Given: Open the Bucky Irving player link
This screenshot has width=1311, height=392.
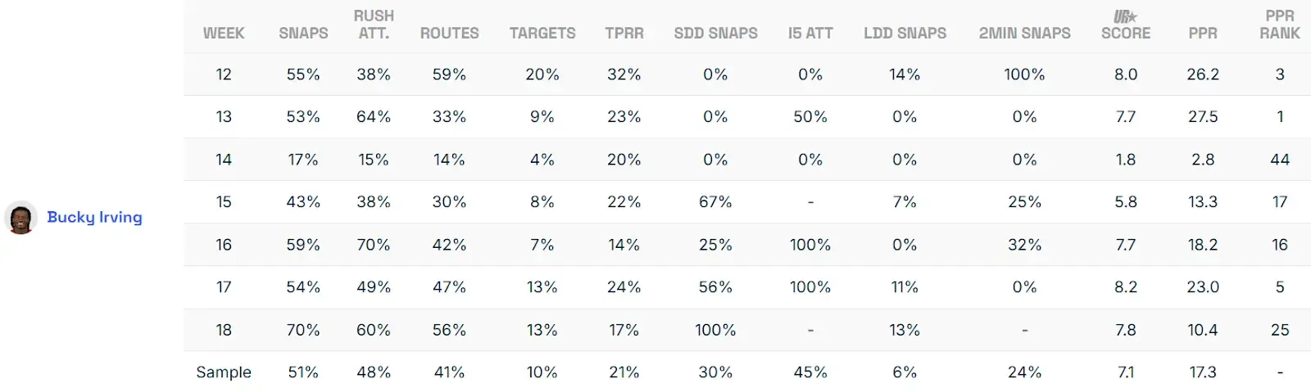Looking at the screenshot, I should (x=94, y=218).
